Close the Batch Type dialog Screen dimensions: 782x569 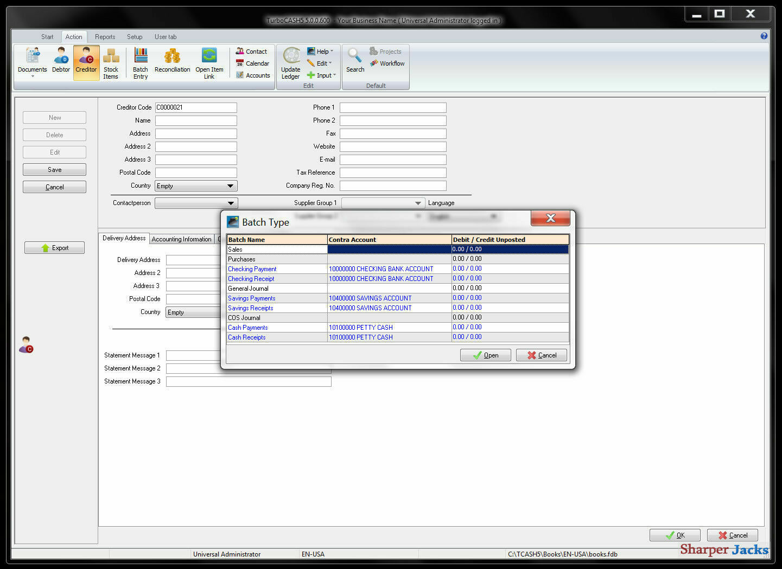click(550, 218)
